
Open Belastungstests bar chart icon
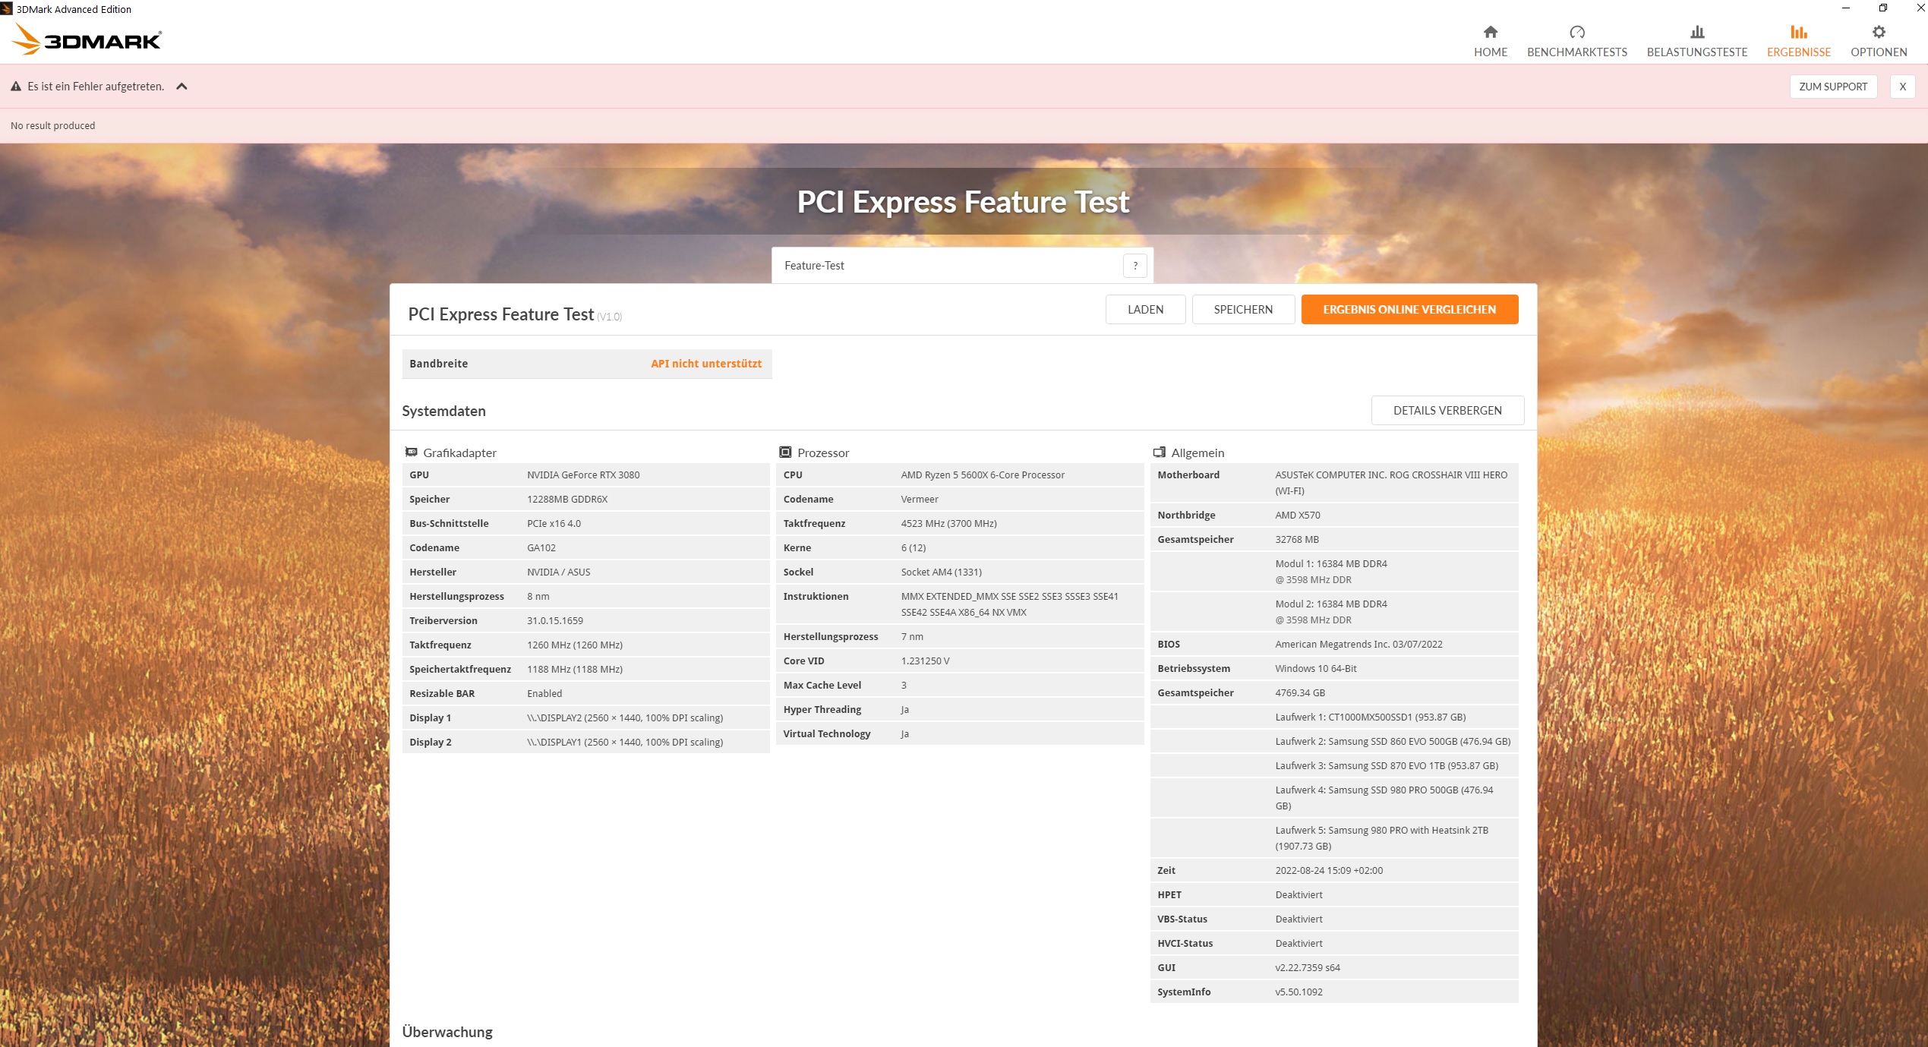tap(1696, 32)
